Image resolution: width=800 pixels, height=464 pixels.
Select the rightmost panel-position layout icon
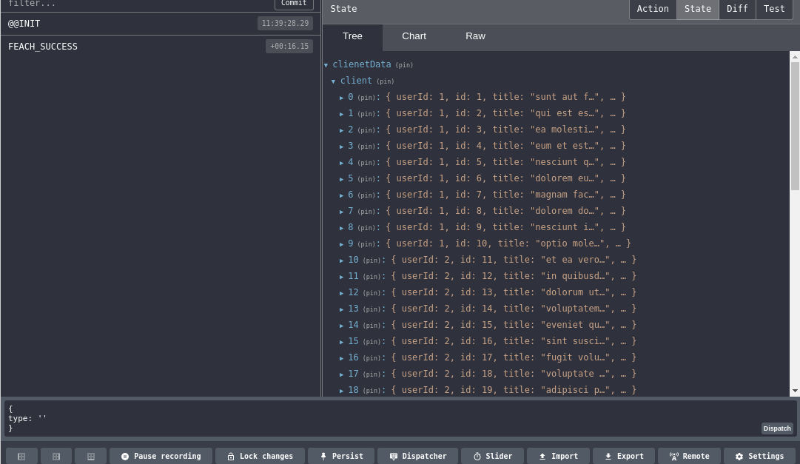[x=90, y=456]
